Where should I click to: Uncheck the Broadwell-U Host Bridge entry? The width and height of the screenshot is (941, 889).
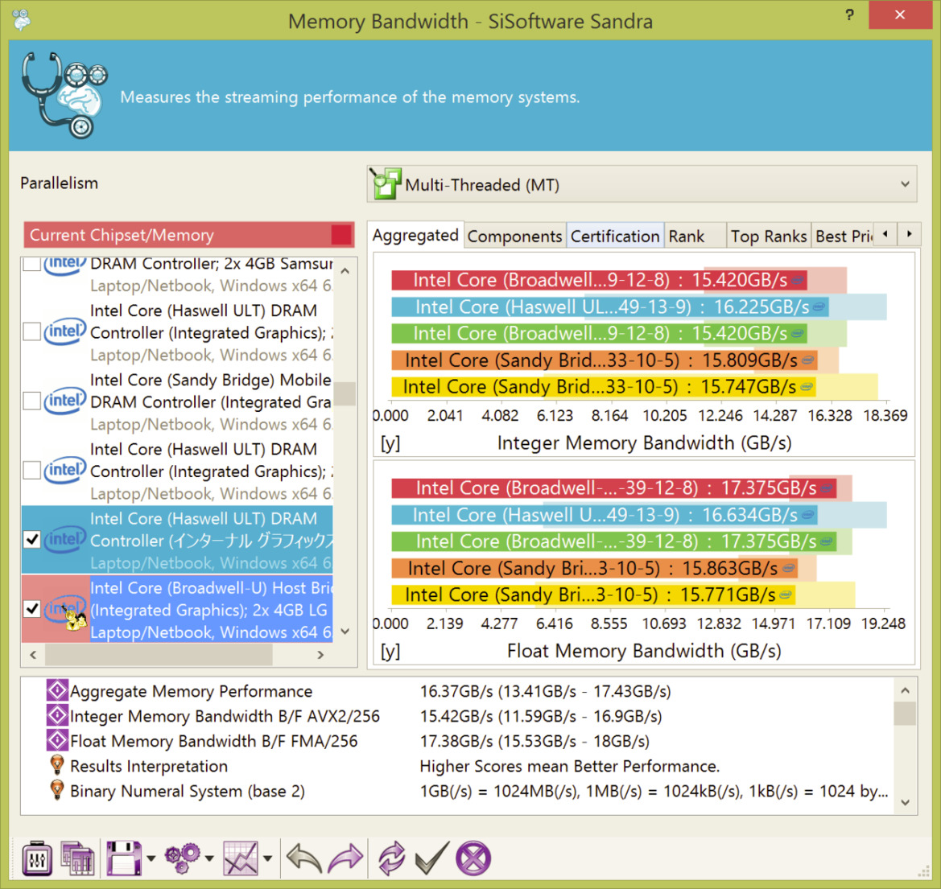[x=32, y=610]
